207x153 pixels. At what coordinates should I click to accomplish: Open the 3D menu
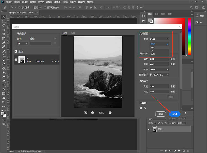[x=65, y=2]
